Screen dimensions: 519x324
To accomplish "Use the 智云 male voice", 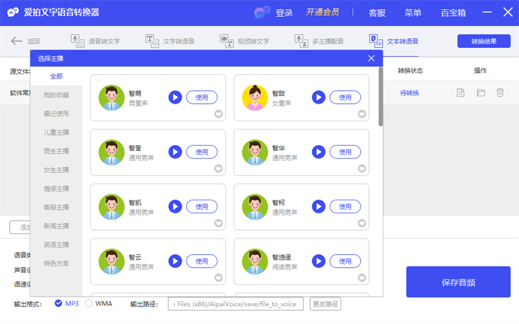I will coord(202,261).
